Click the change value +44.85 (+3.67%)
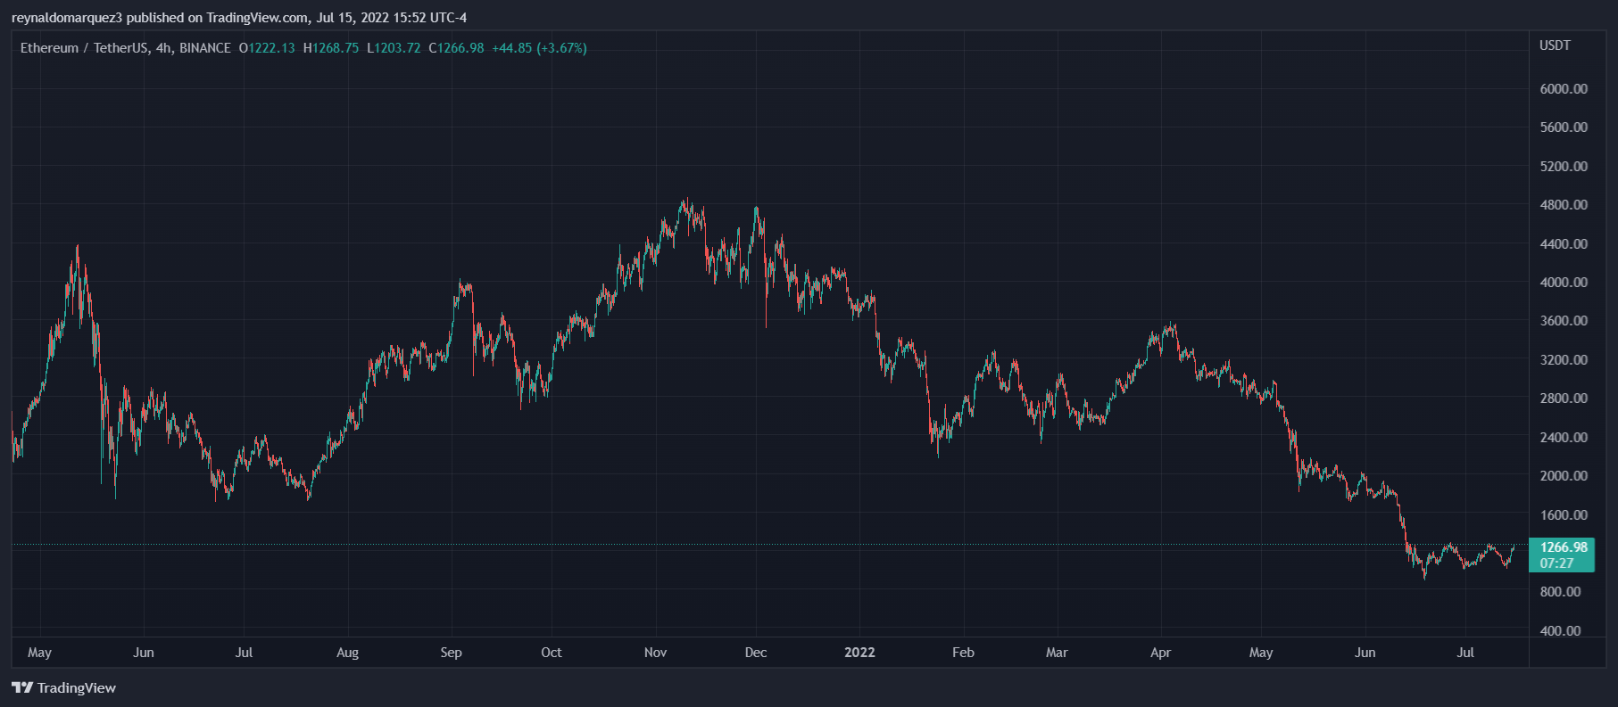The height and width of the screenshot is (707, 1618). (539, 48)
